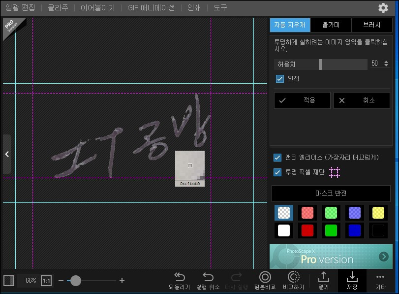This screenshot has width=399, height=294.
Task: Open the GIF 애니메이션 menu
Action: 151,8
